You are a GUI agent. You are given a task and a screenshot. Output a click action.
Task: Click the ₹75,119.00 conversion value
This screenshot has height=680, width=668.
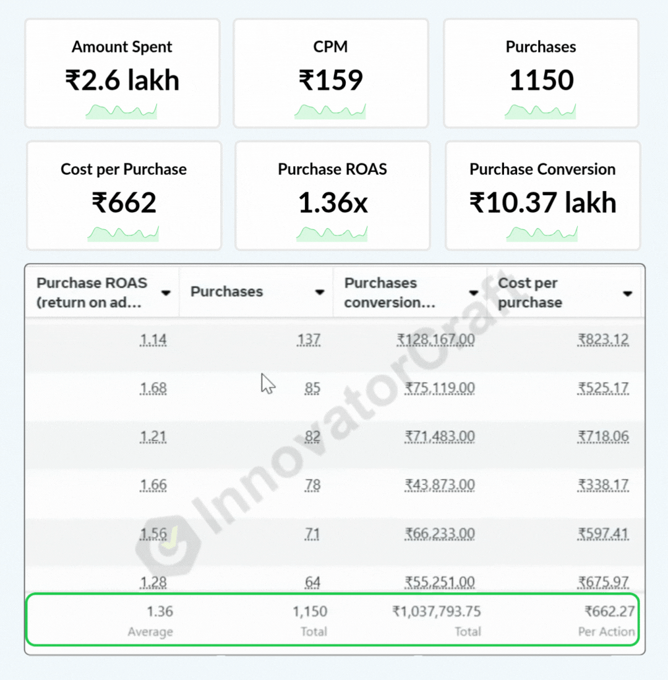440,388
